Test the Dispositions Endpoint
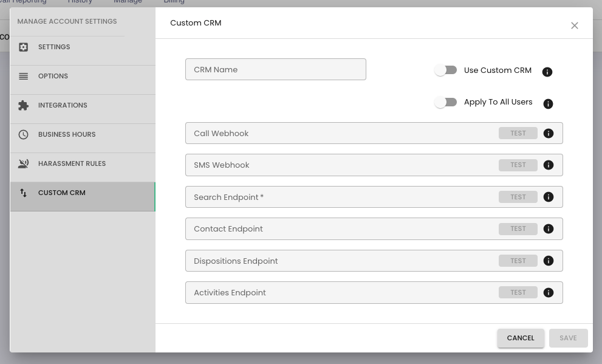 click(518, 261)
